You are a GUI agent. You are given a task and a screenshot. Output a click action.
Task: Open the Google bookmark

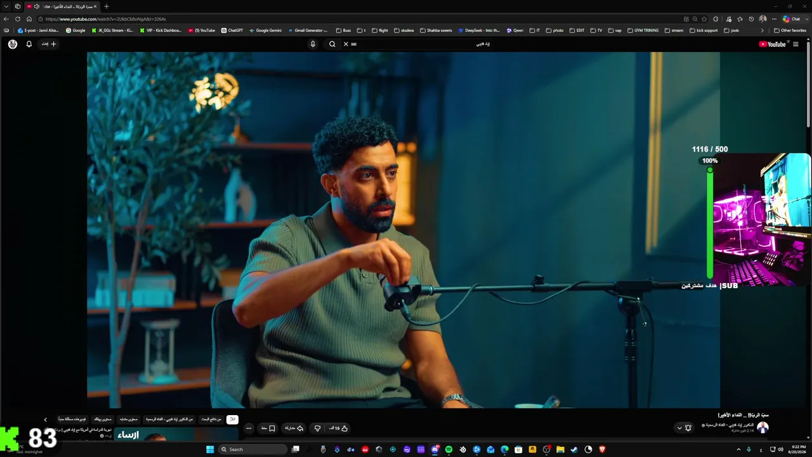(75, 30)
